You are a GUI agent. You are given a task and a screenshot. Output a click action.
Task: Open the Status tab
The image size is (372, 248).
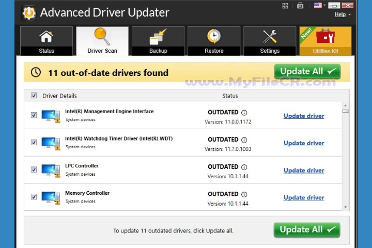[47, 41]
